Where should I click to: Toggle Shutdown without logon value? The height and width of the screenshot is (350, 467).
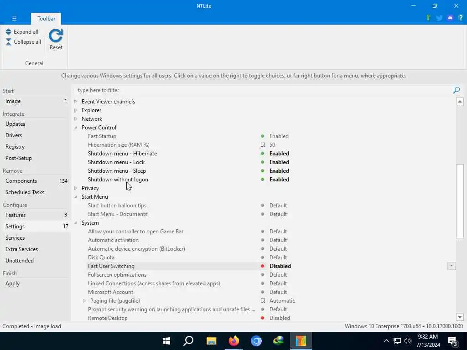click(x=279, y=179)
